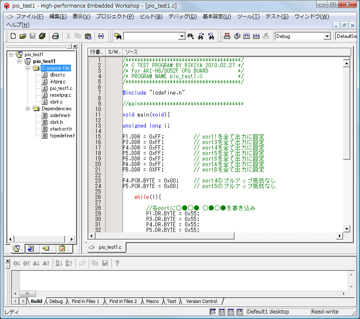The image size is (360, 319).
Task: Switch to desktop 2 in status bar
Action: tap(222, 312)
